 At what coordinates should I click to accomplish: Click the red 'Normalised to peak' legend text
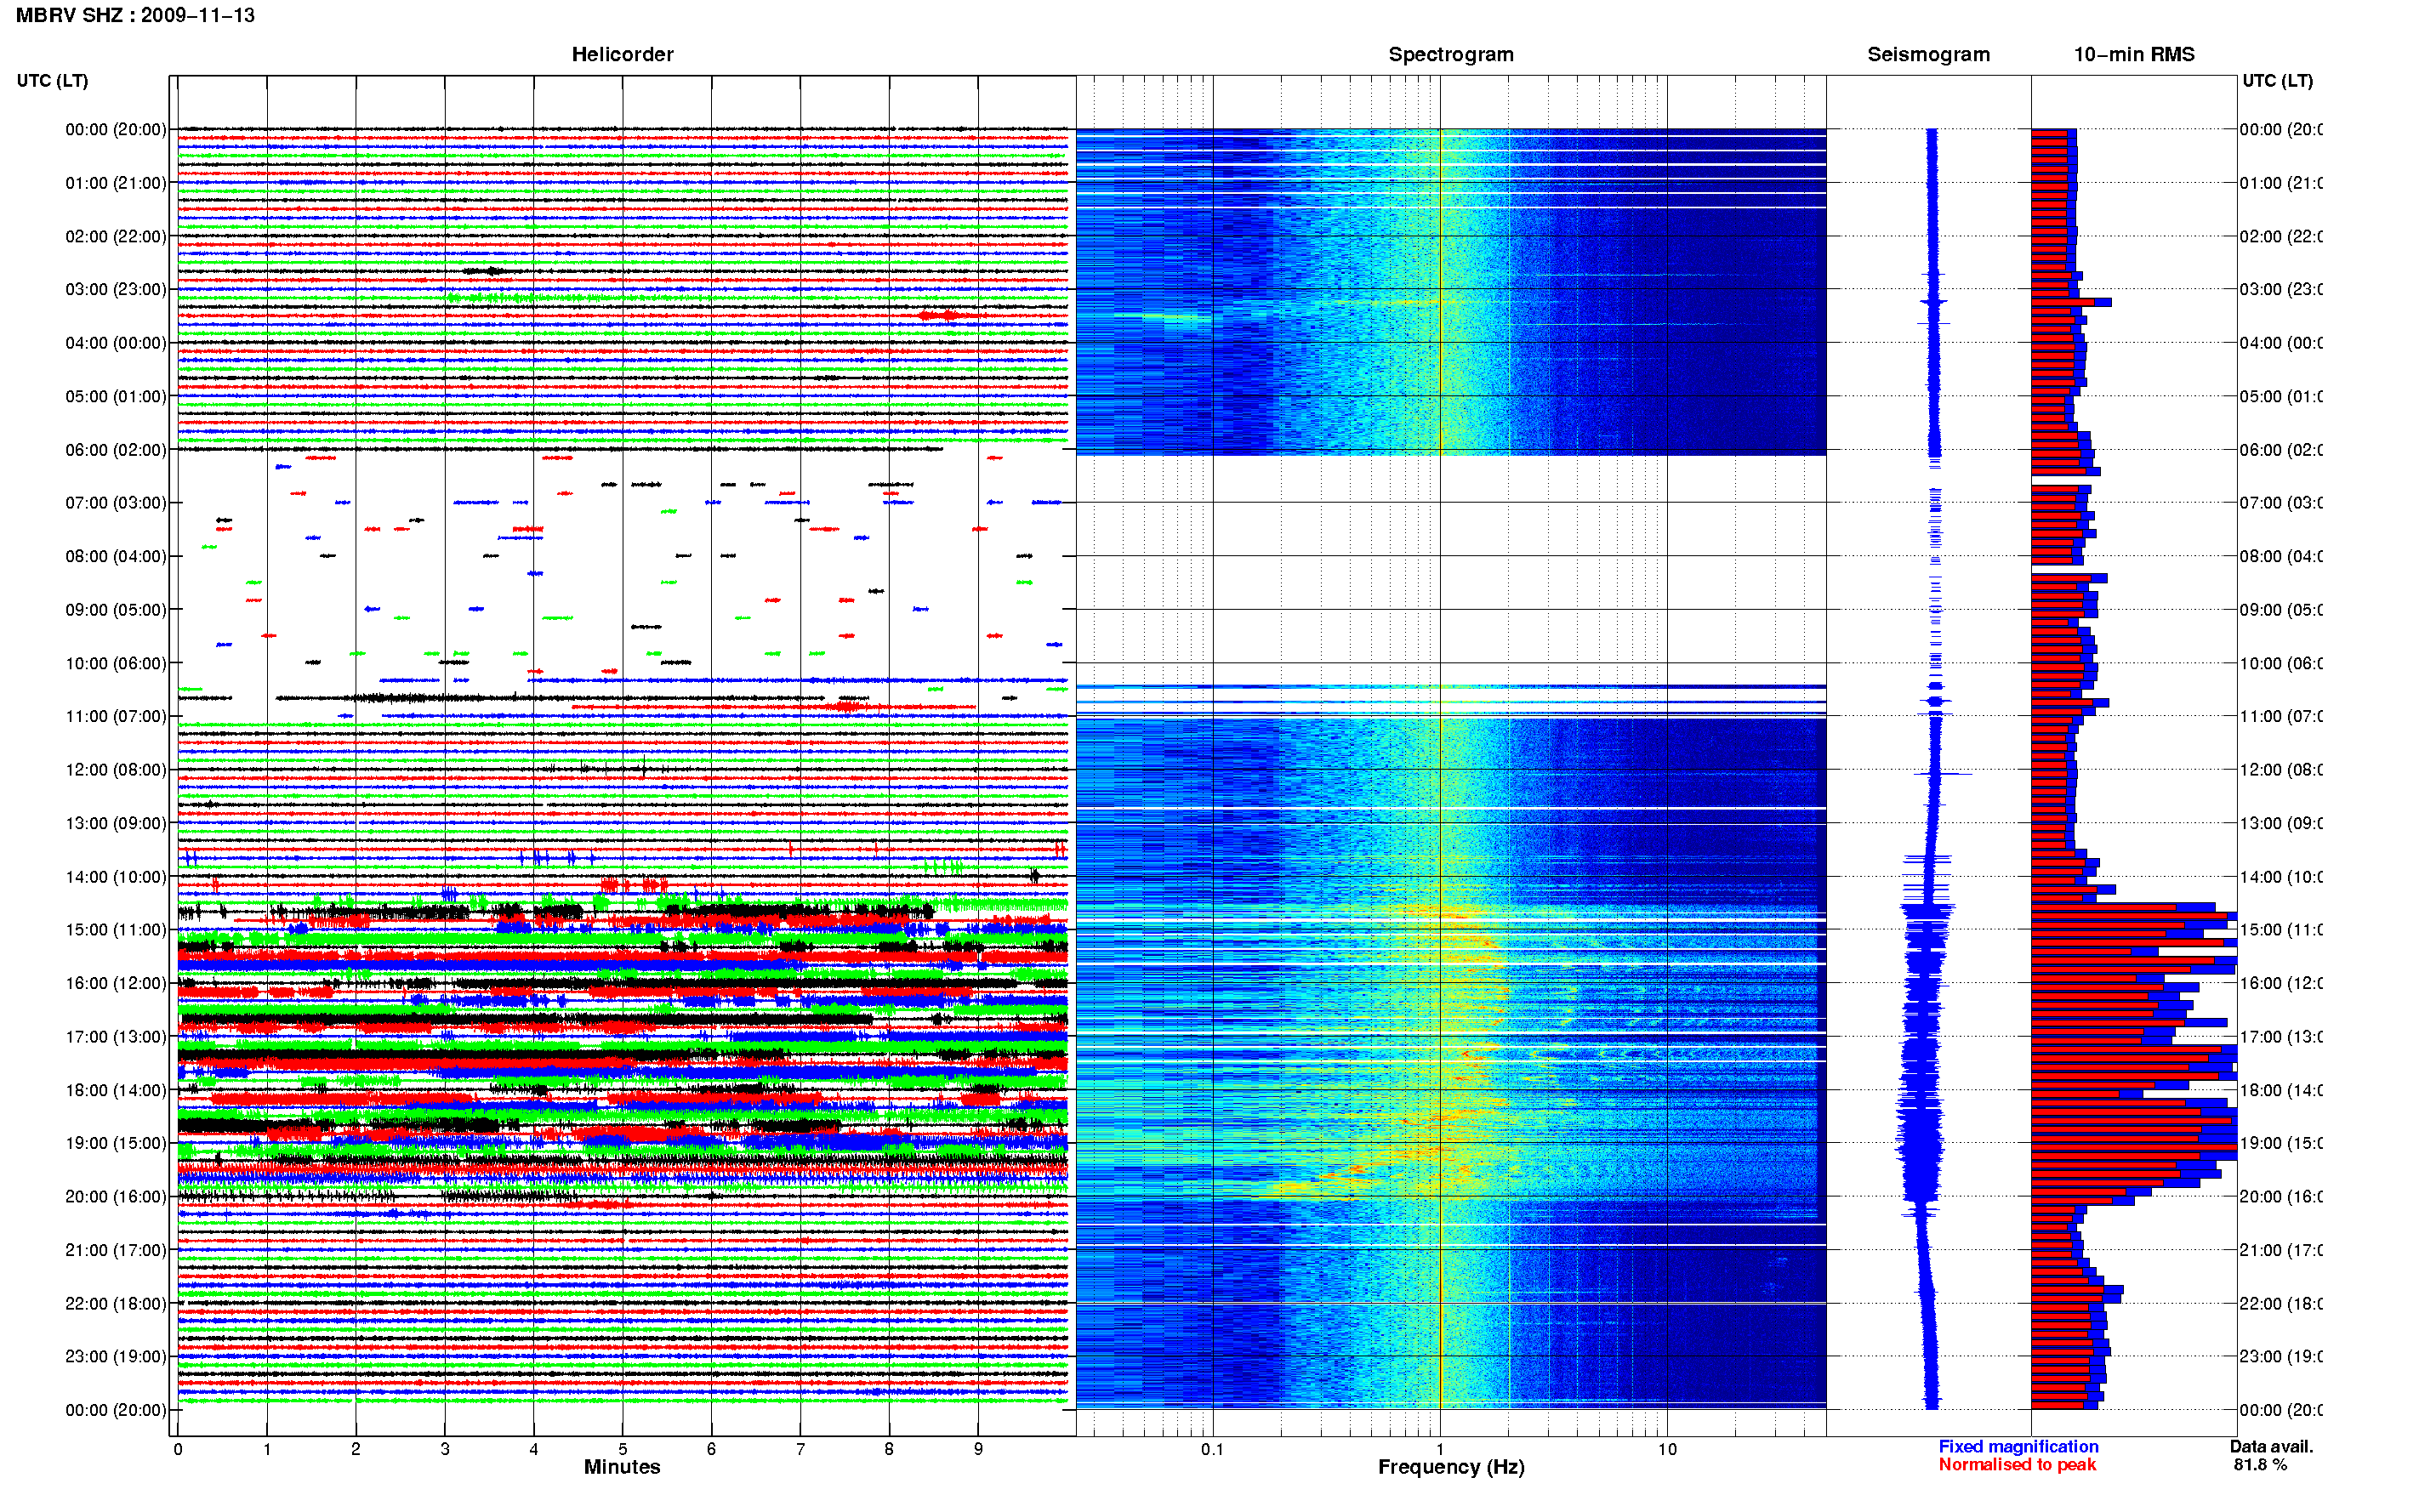click(2017, 1464)
